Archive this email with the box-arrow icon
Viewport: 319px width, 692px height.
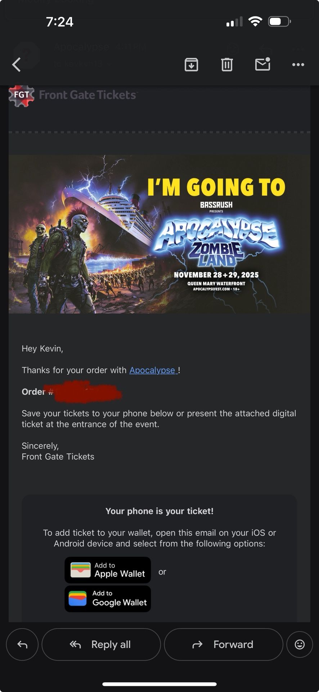191,65
